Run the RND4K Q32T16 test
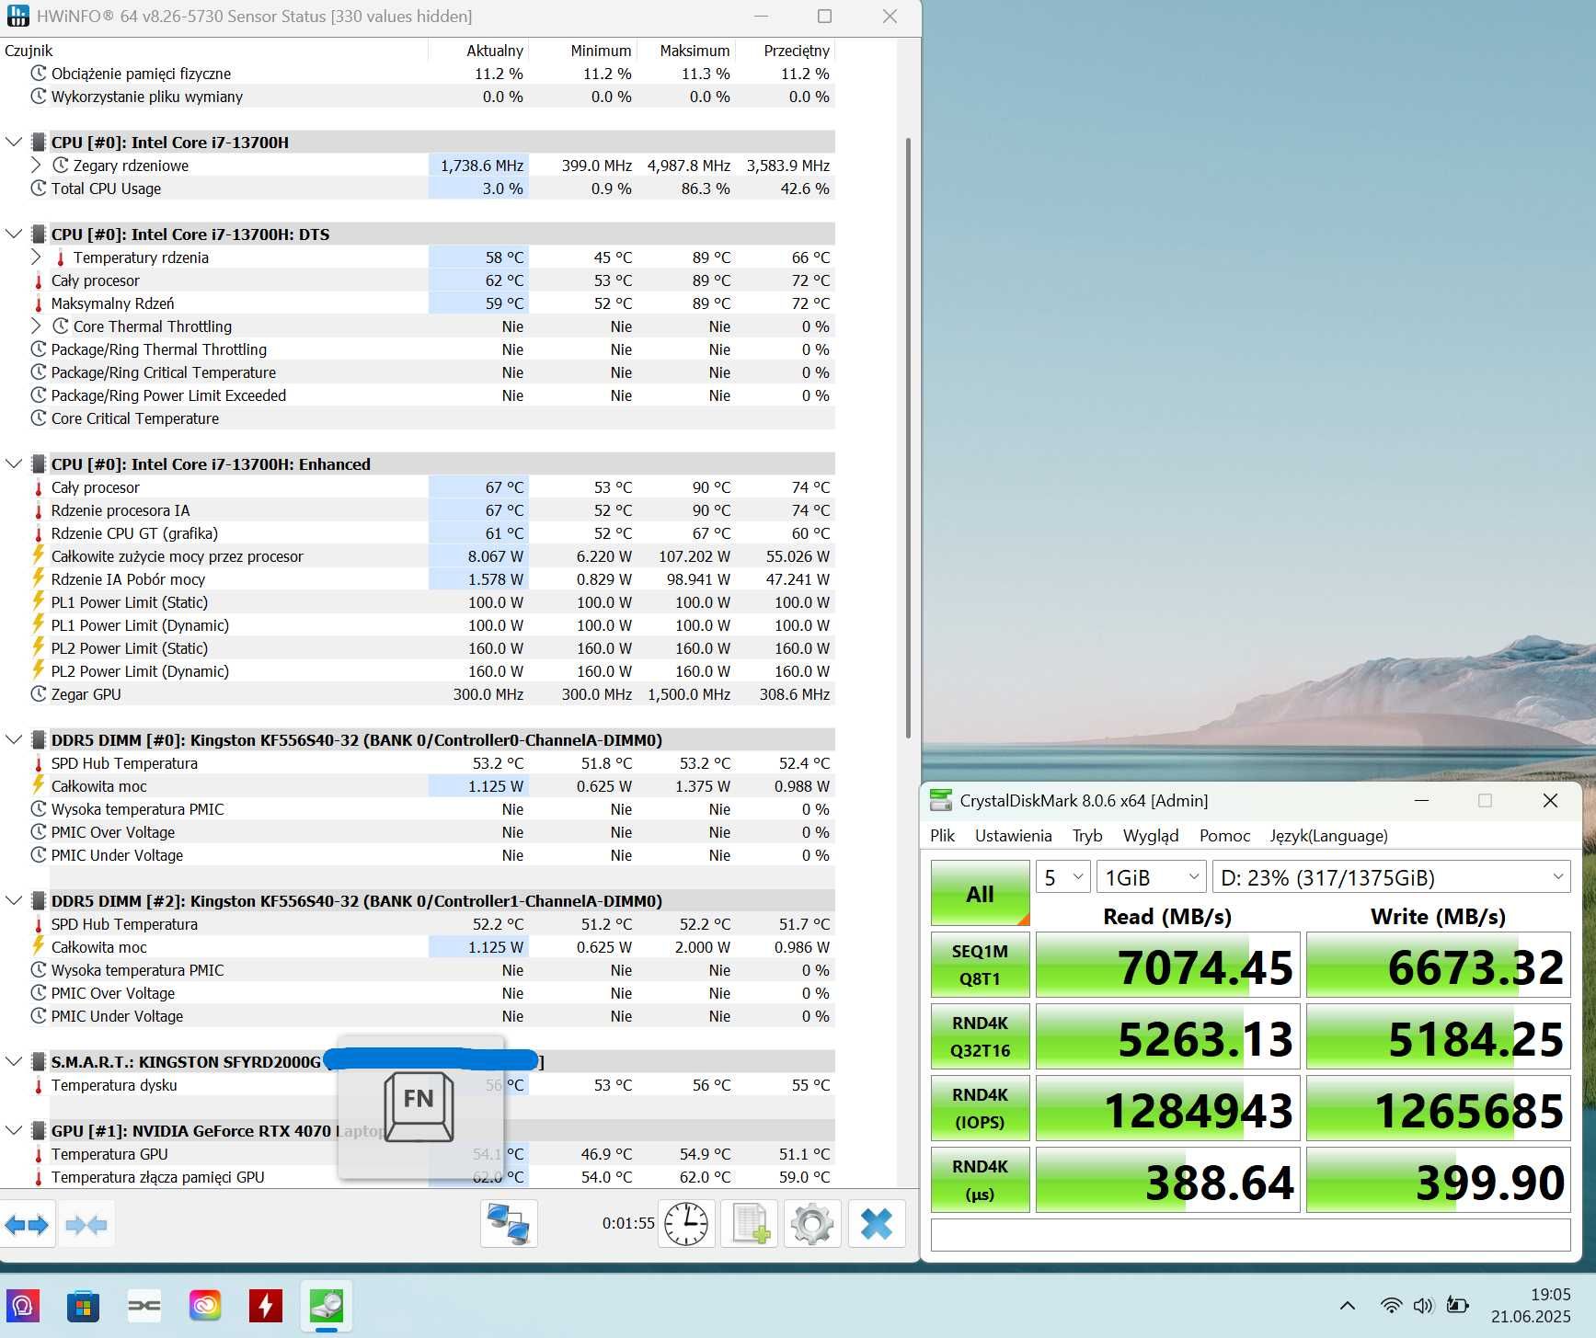1596x1338 pixels. tap(980, 1036)
